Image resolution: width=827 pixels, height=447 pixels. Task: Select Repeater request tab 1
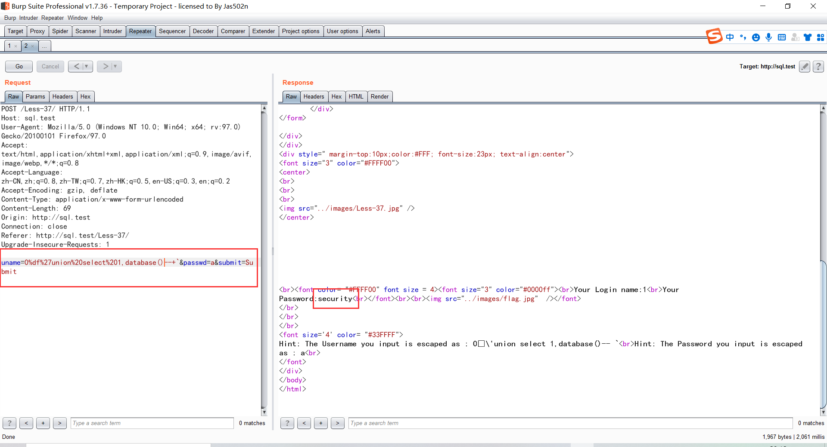(x=9, y=46)
